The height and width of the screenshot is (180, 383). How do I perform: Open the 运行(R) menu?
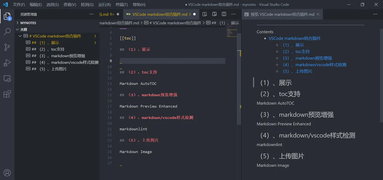click(104, 5)
